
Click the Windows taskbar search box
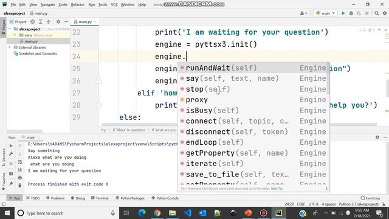(x=67, y=213)
